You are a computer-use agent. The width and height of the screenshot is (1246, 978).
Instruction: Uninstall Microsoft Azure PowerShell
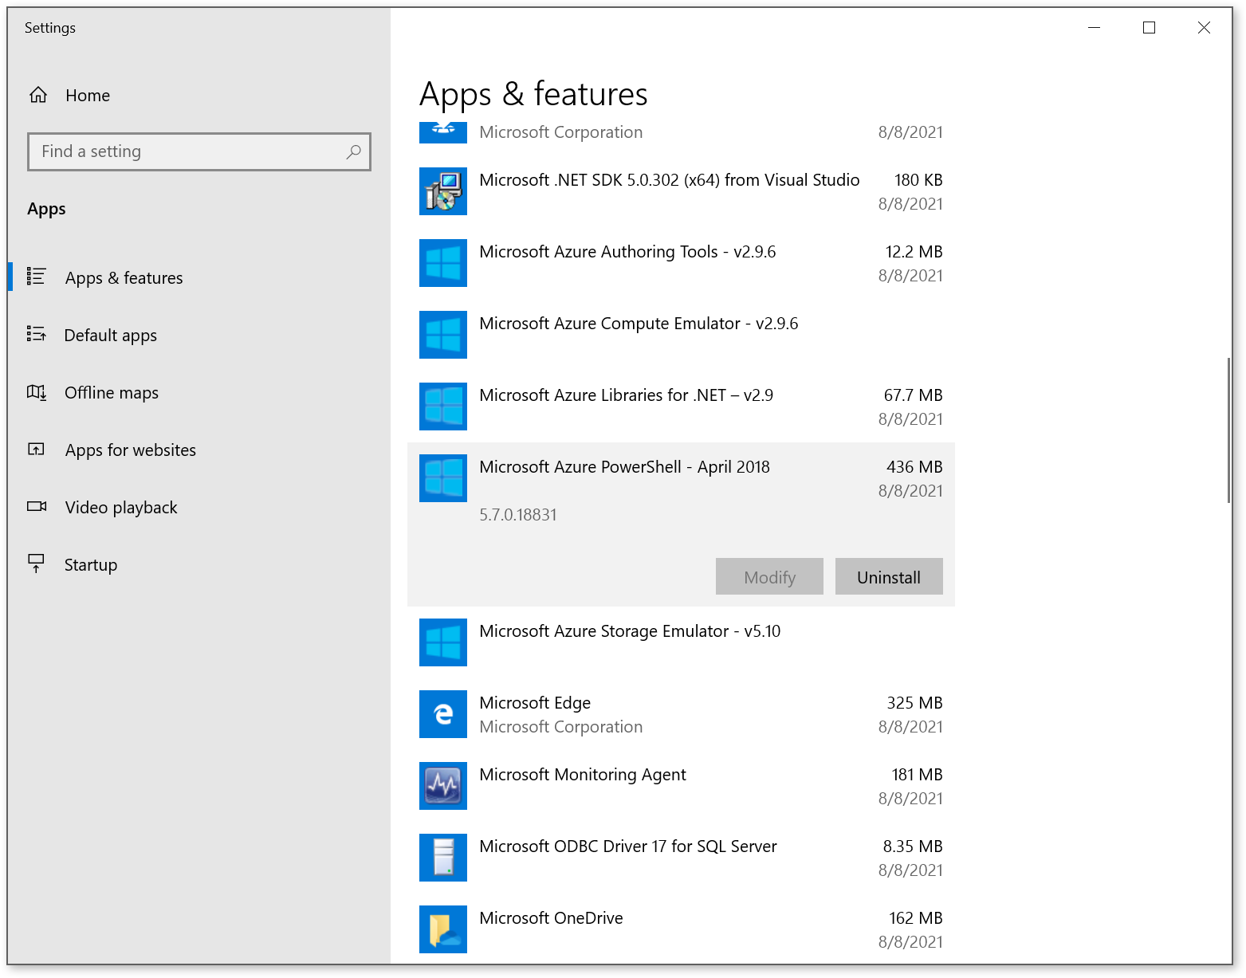tap(888, 576)
